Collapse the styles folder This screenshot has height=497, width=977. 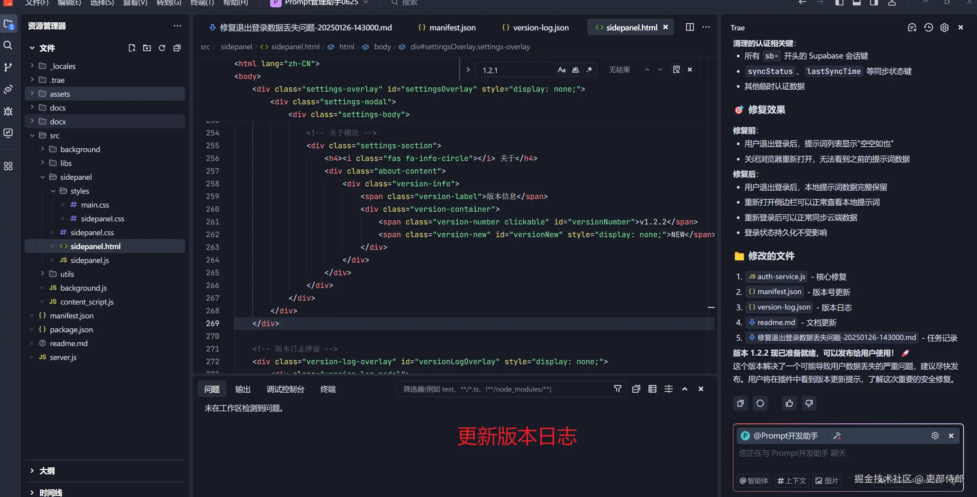[x=80, y=191]
